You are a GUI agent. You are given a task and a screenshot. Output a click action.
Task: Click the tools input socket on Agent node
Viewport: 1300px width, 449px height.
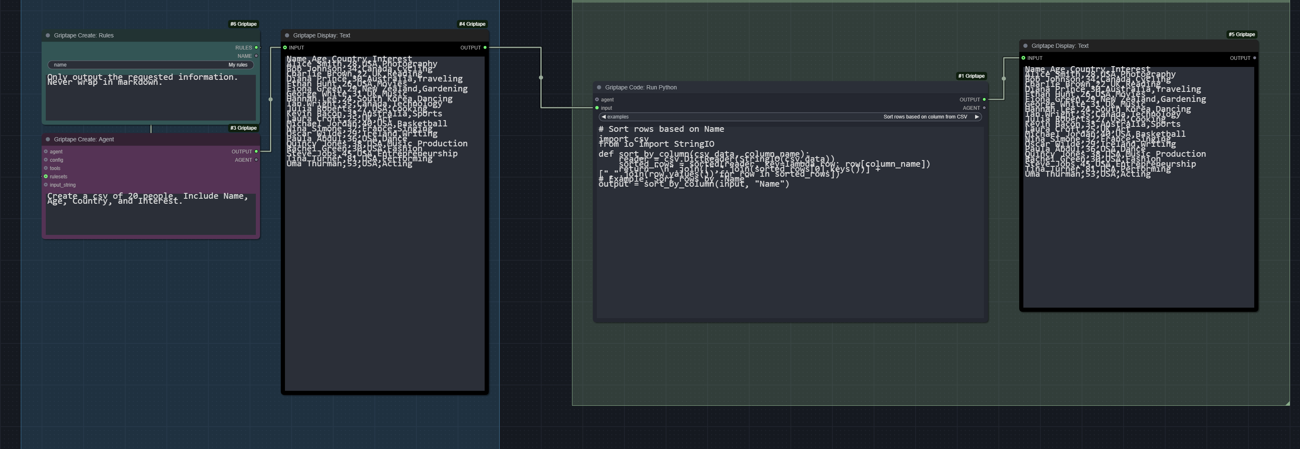click(x=46, y=168)
